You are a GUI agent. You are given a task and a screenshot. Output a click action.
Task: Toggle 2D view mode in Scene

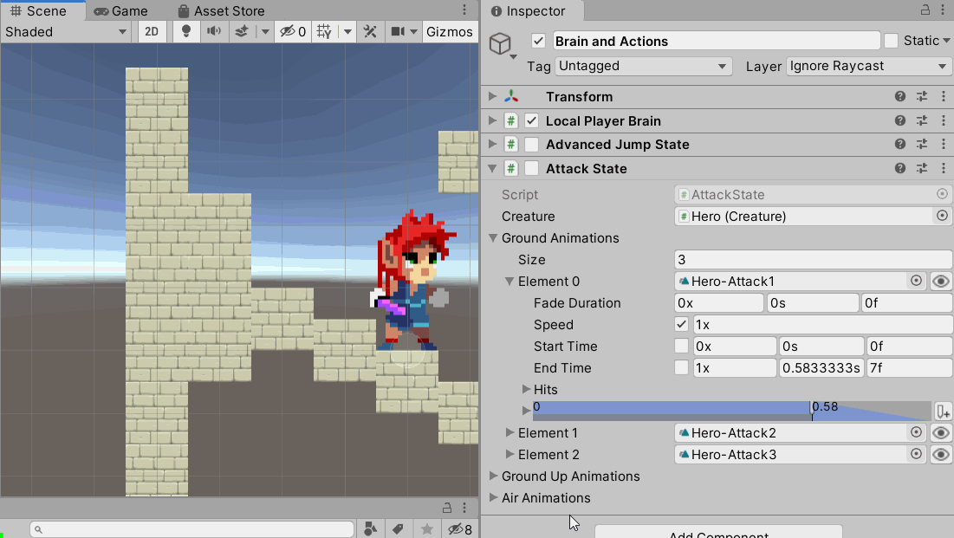point(152,32)
